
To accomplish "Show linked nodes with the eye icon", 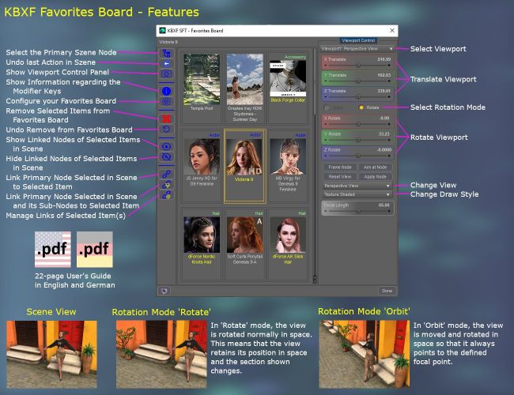I will tap(166, 146).
